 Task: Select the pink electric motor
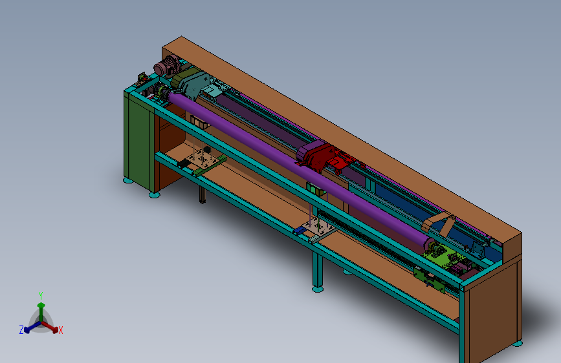(x=166, y=65)
